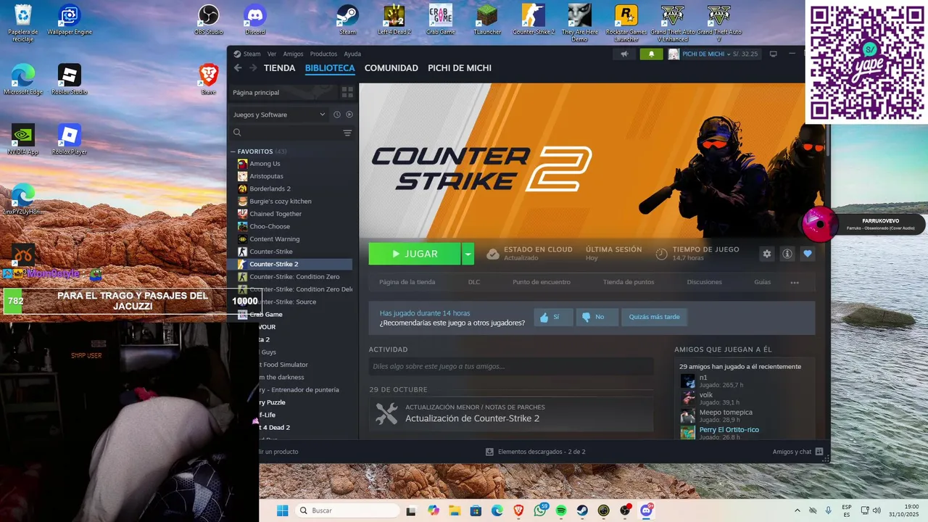Open Roblox Studio desktop icon
The image size is (928, 522).
click(x=70, y=80)
